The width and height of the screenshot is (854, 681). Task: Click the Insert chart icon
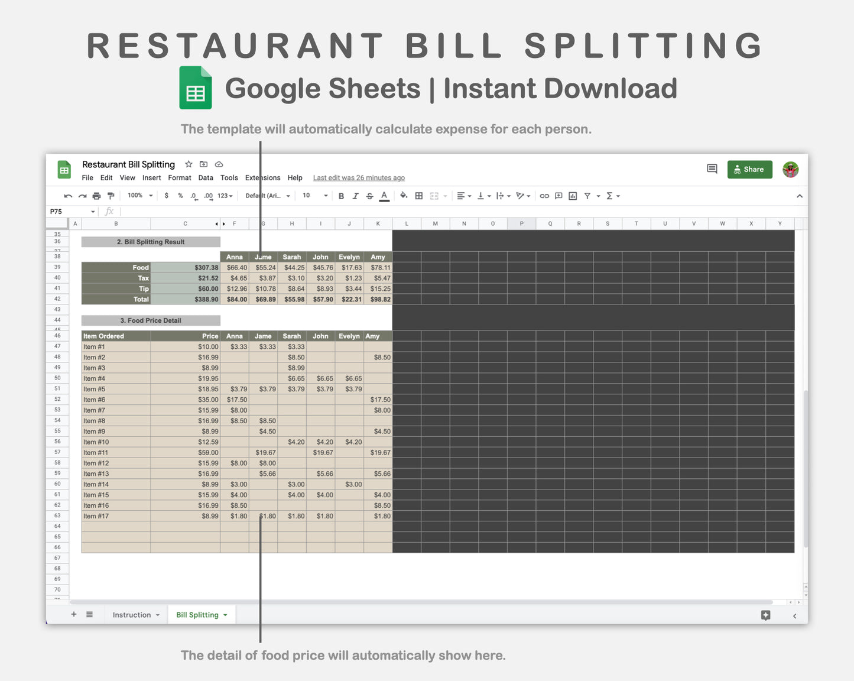coord(572,196)
